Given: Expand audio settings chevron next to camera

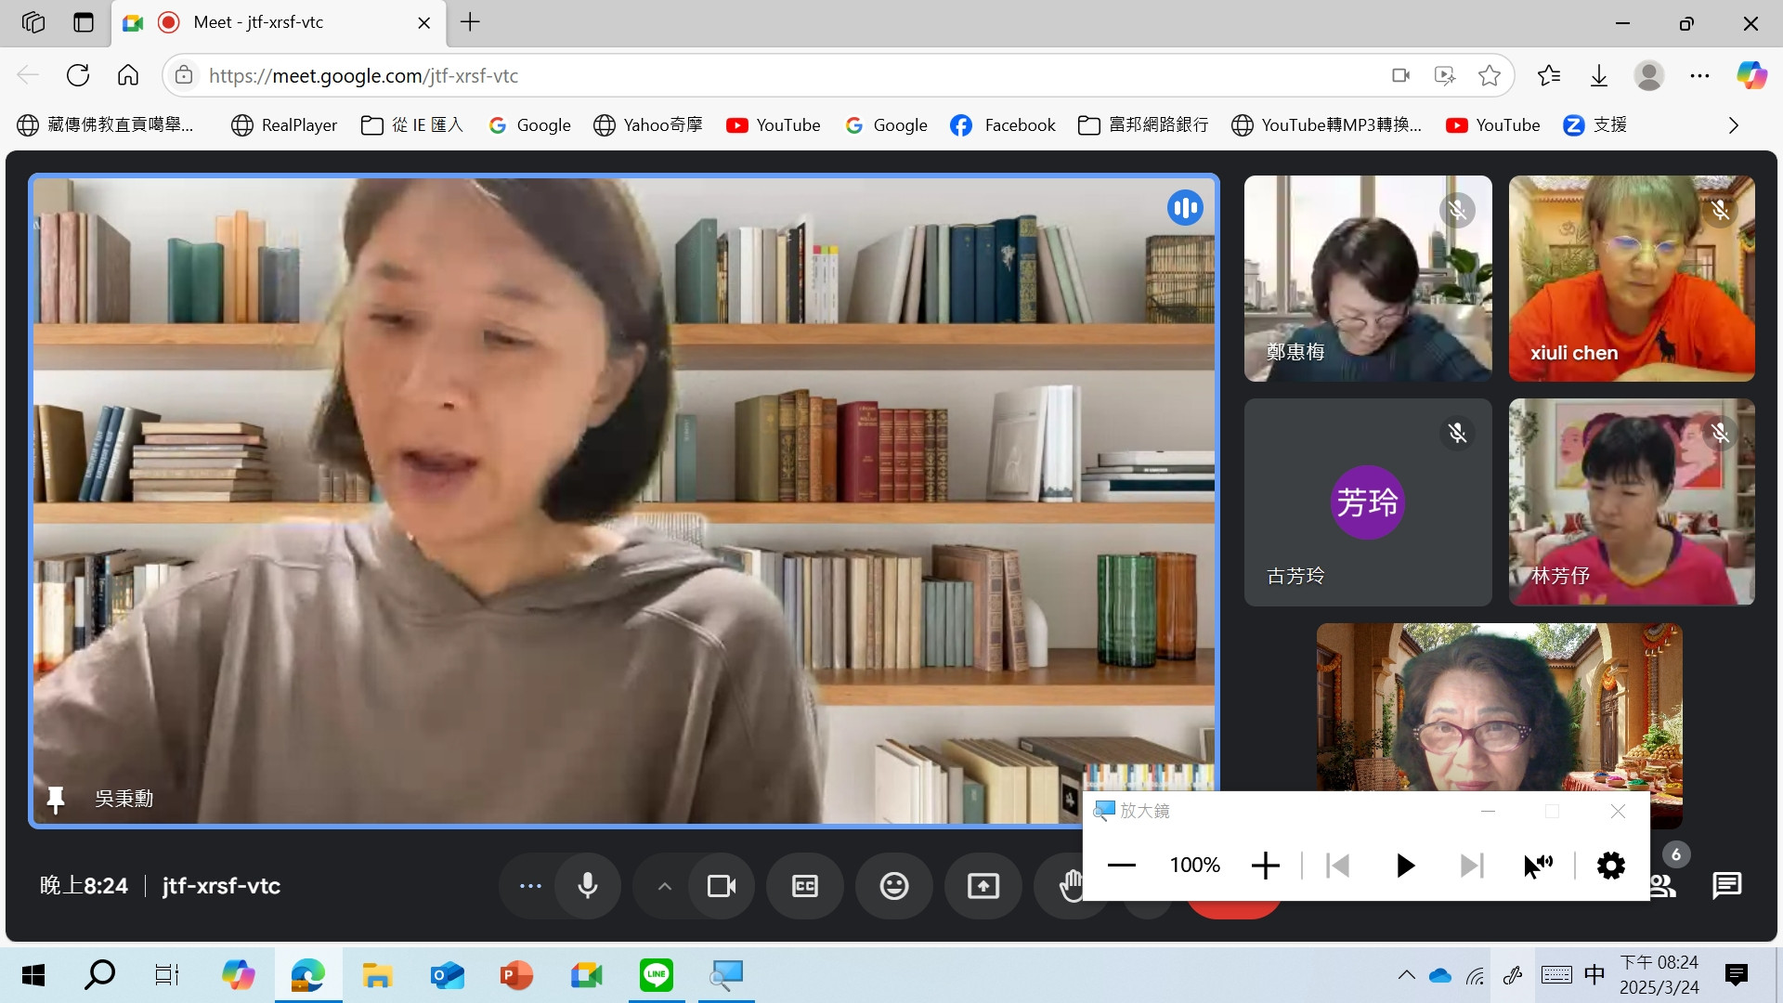Looking at the screenshot, I should pyautogui.click(x=664, y=886).
